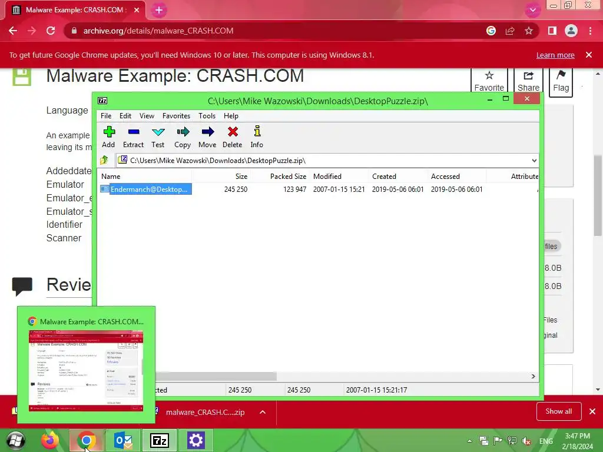Run Test on the archive
The width and height of the screenshot is (603, 452).
[x=158, y=137]
